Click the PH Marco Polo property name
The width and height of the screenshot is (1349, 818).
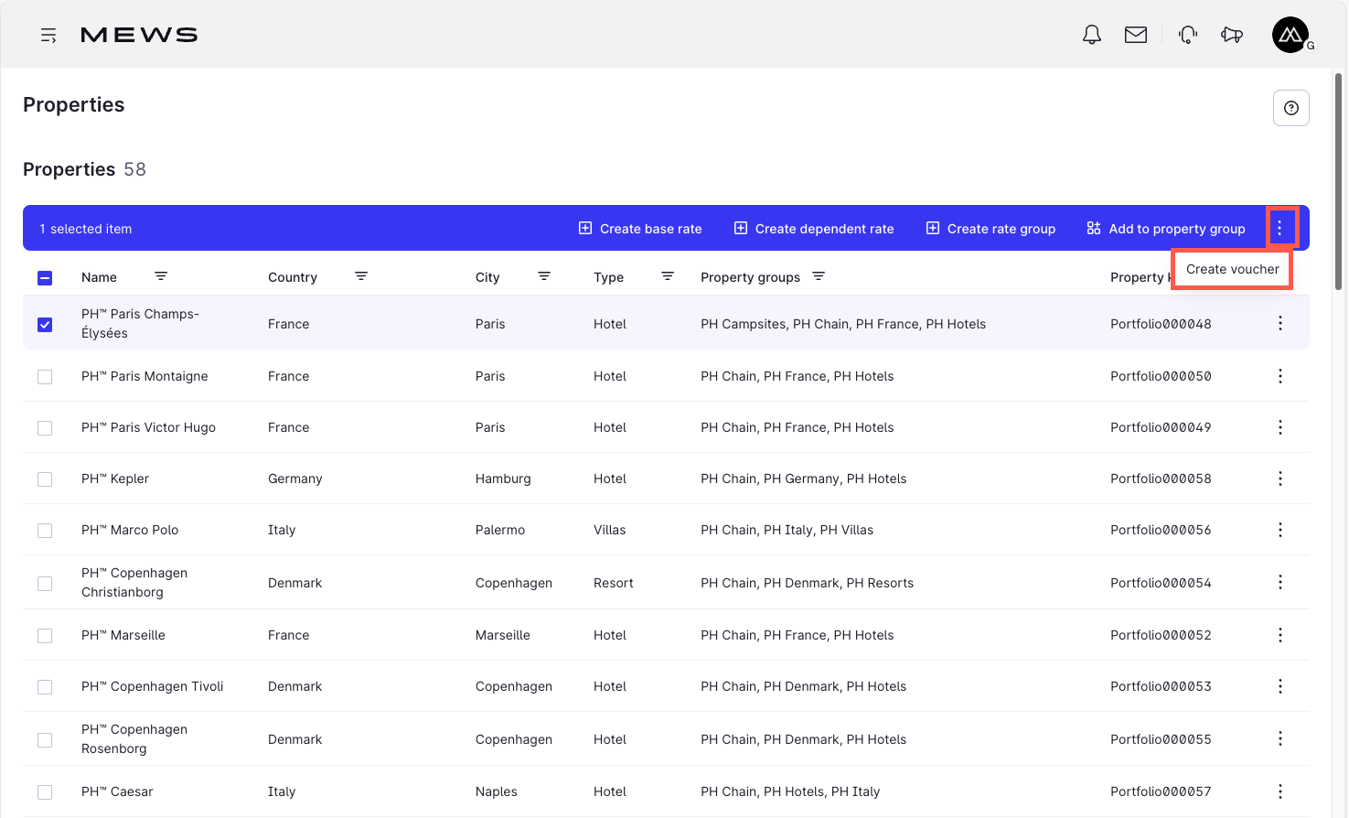point(130,530)
